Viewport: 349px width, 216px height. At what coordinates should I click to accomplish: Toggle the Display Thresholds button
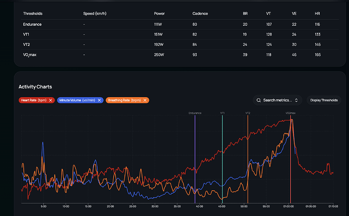(x=324, y=100)
